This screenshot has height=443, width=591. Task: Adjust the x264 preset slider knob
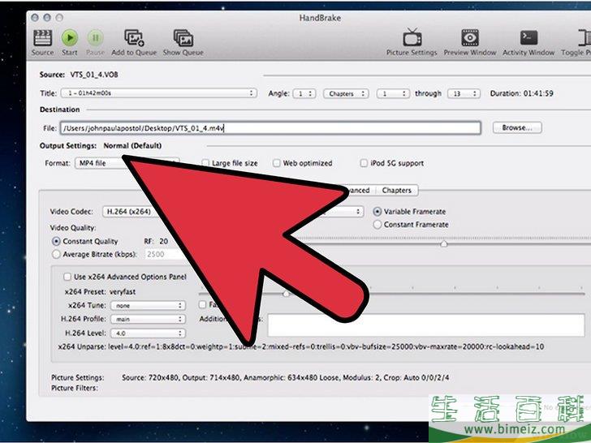tap(287, 293)
